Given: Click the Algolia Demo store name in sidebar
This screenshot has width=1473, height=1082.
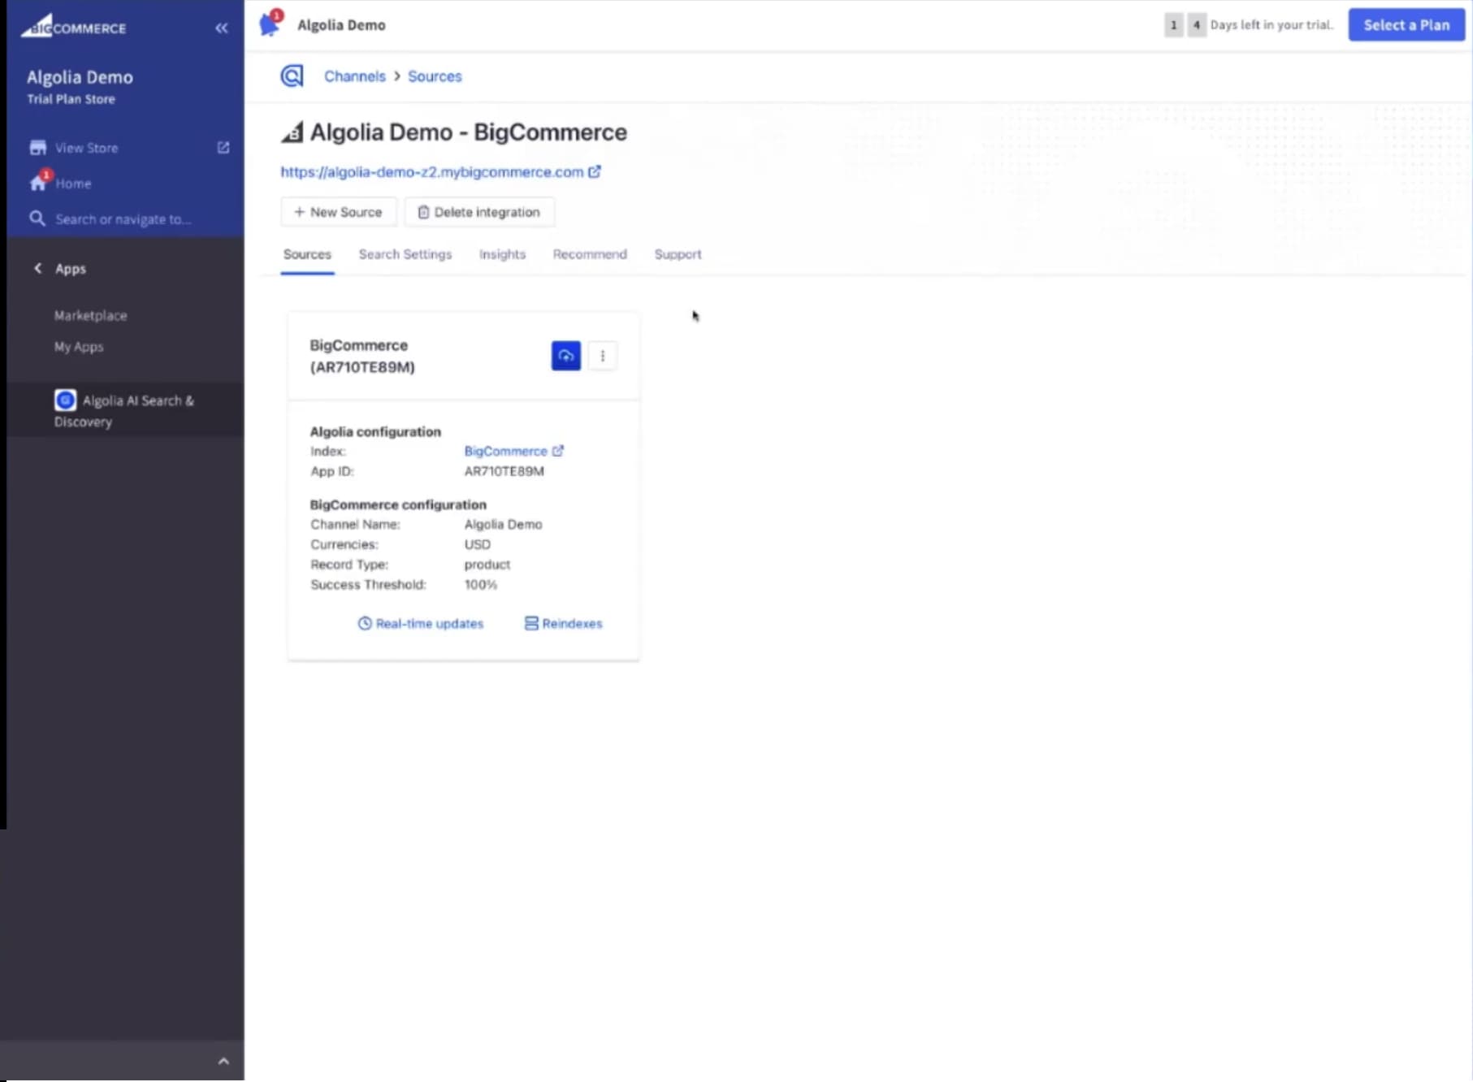Looking at the screenshot, I should point(80,77).
